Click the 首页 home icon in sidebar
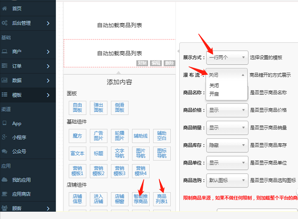The height and width of the screenshot is (219, 298). pyautogui.click(x=4, y=9)
